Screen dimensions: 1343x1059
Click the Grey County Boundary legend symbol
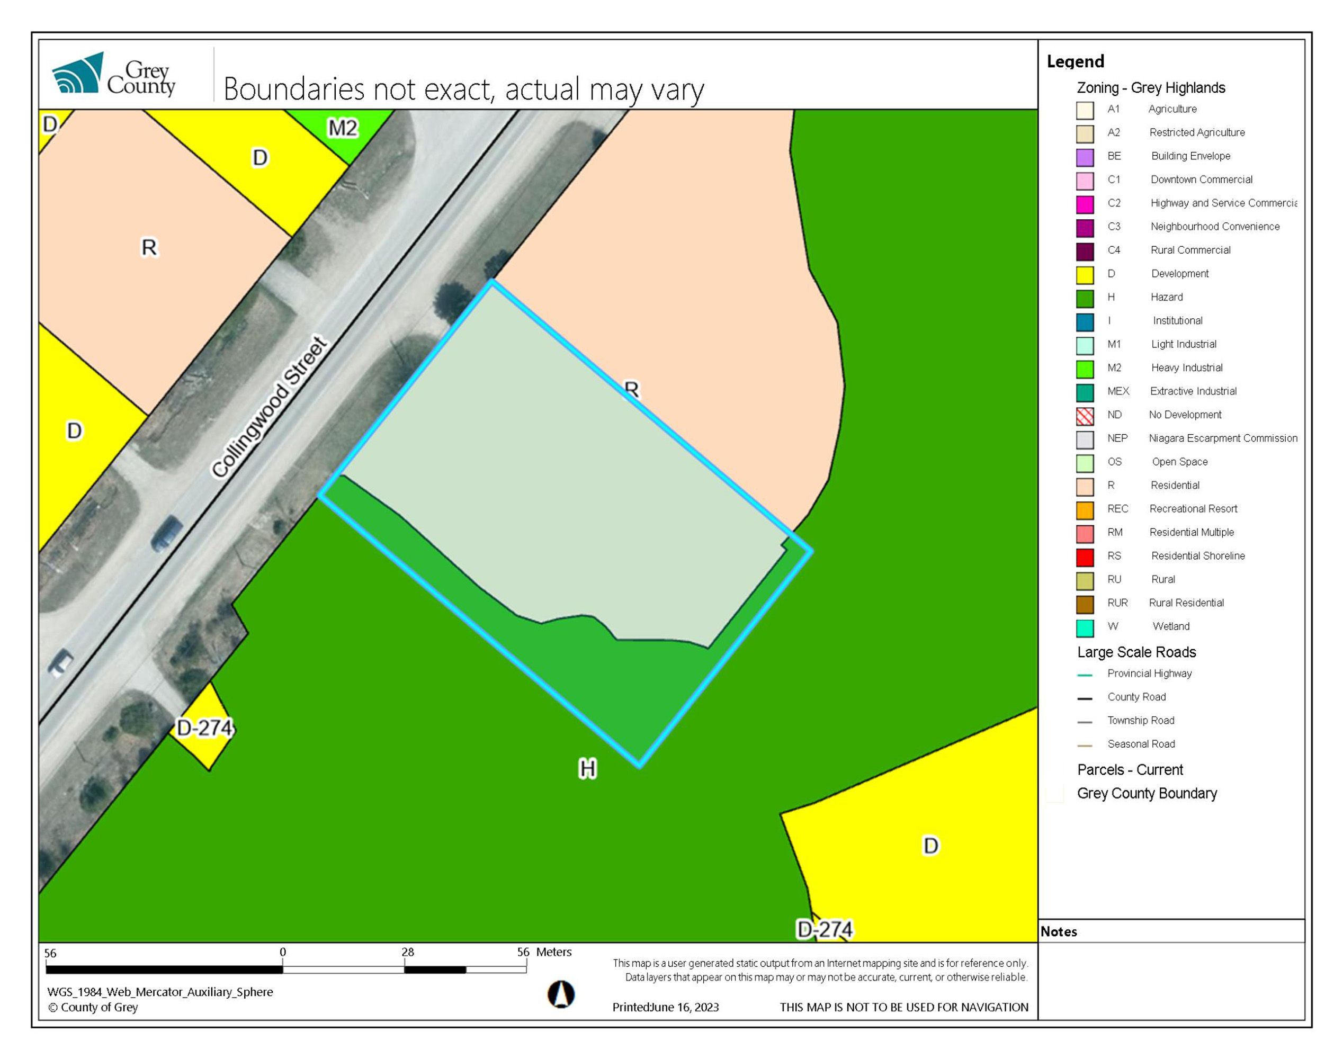pos(1055,794)
